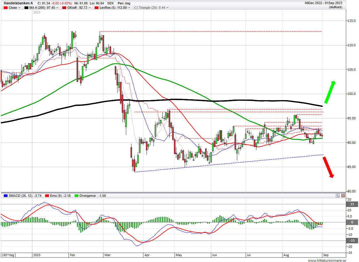Click the Mar month label on time axis
The height and width of the screenshot is (262, 359).
tap(107, 255)
